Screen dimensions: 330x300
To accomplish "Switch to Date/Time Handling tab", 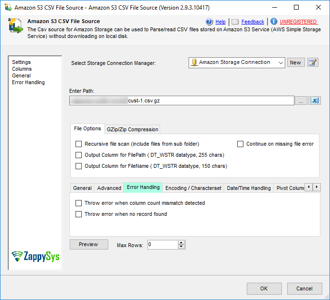I will (249, 188).
